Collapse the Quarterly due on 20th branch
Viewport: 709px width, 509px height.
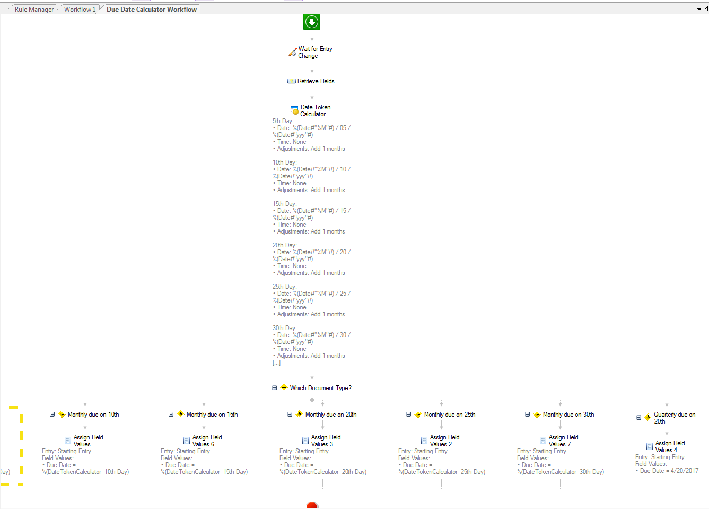point(638,418)
